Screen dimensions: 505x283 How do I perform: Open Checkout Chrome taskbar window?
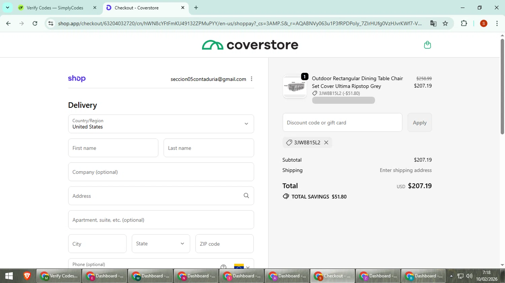[x=333, y=276]
